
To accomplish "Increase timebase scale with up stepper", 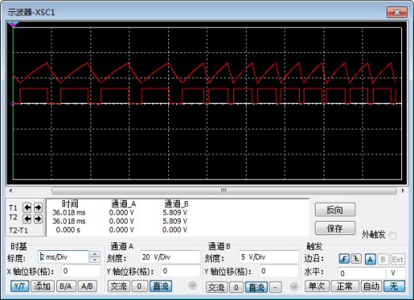I will [95, 254].
